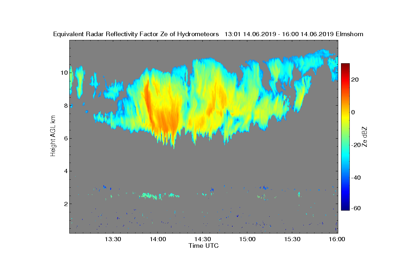
Task: Click the 16:00 time tick label
Action: [337, 239]
